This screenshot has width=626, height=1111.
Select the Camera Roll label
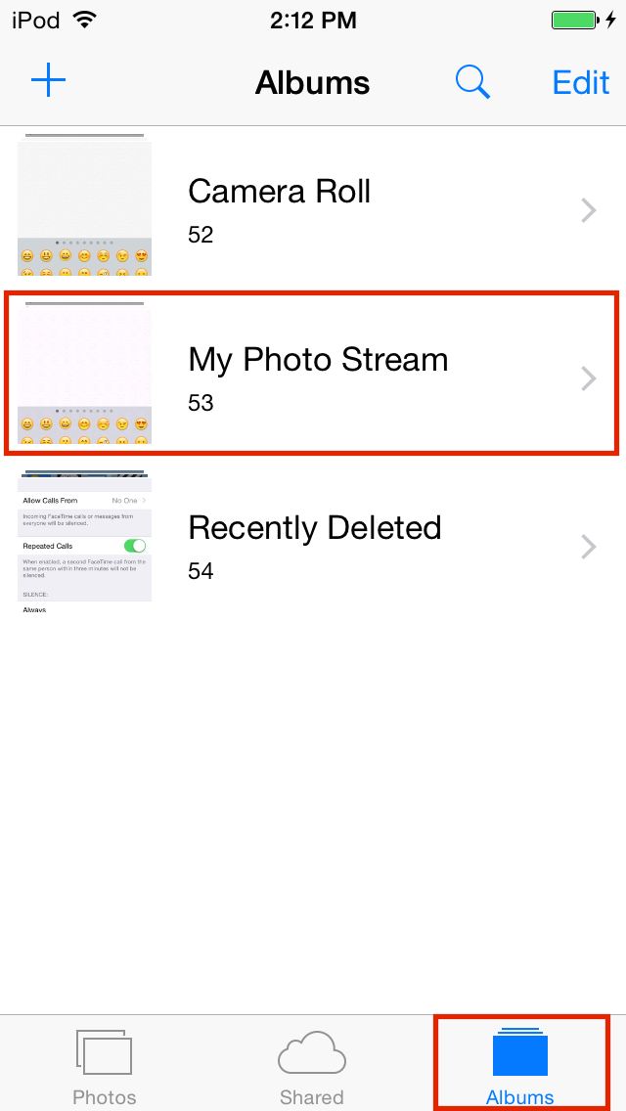[280, 192]
